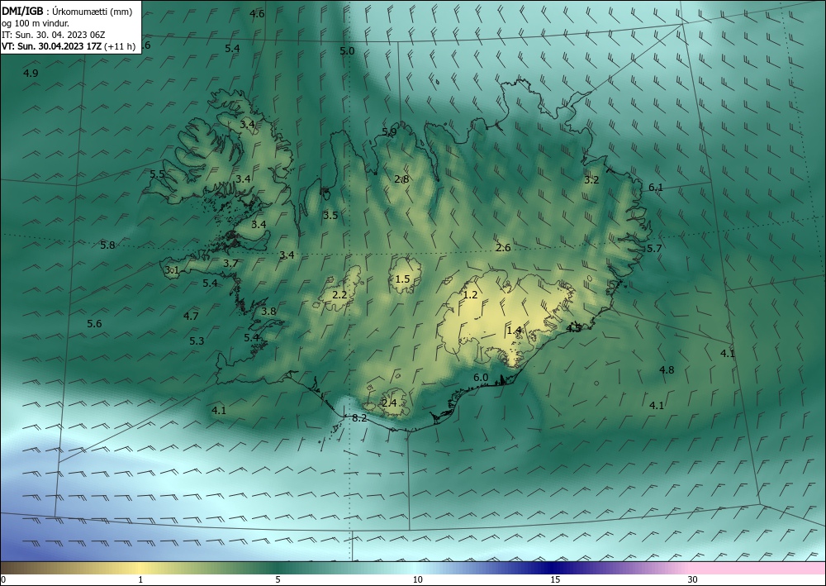Click the map value 2.6

(504, 248)
